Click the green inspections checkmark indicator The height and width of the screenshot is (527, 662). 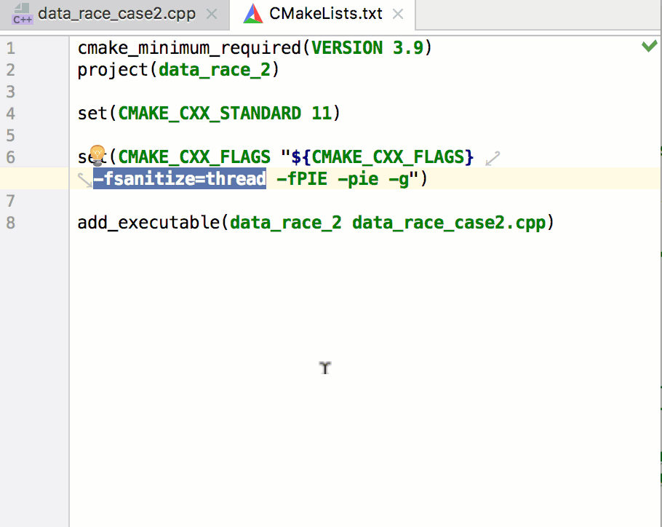[x=649, y=46]
